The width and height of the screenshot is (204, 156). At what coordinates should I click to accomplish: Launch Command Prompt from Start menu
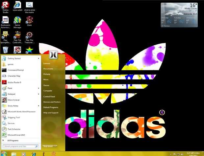tap(20, 70)
